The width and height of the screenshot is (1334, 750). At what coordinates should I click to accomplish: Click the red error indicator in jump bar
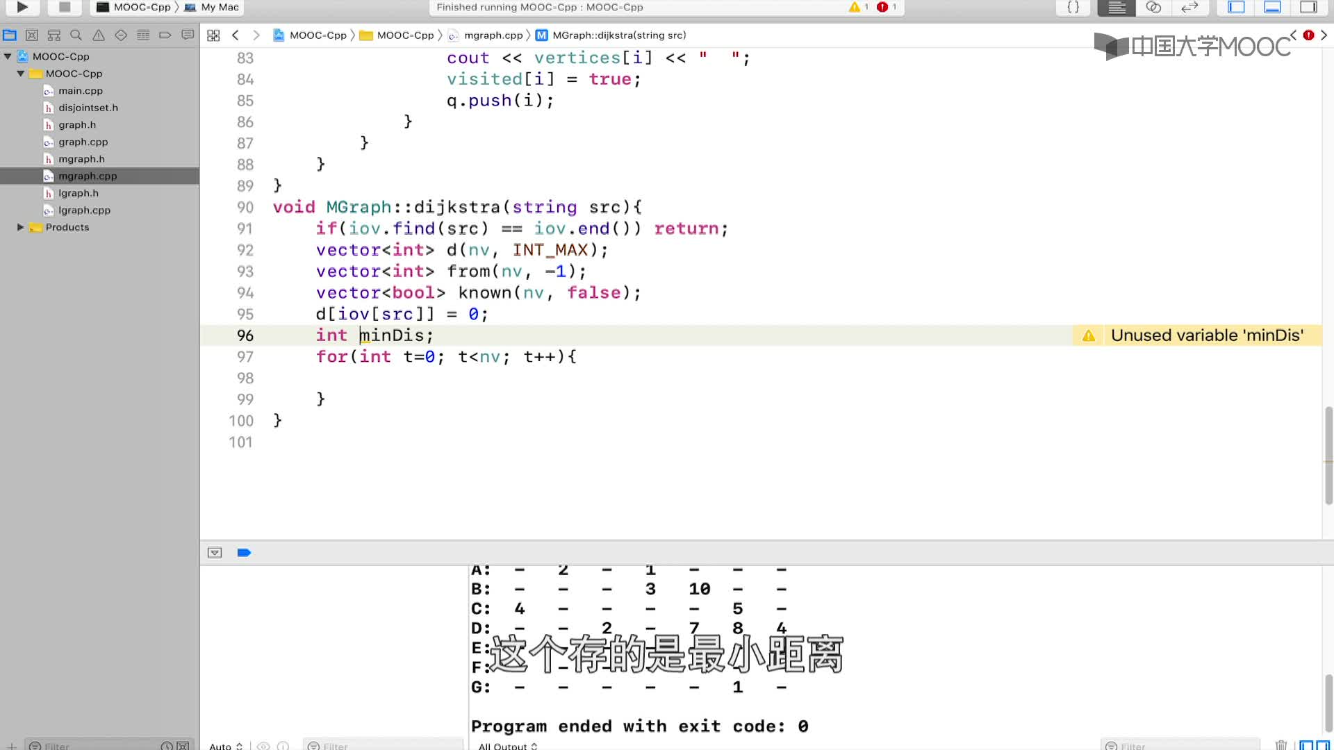[x=1309, y=35]
